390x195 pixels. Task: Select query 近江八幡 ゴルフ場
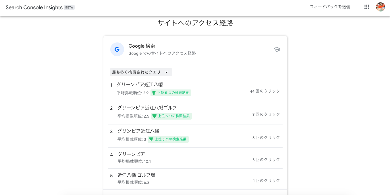136,175
